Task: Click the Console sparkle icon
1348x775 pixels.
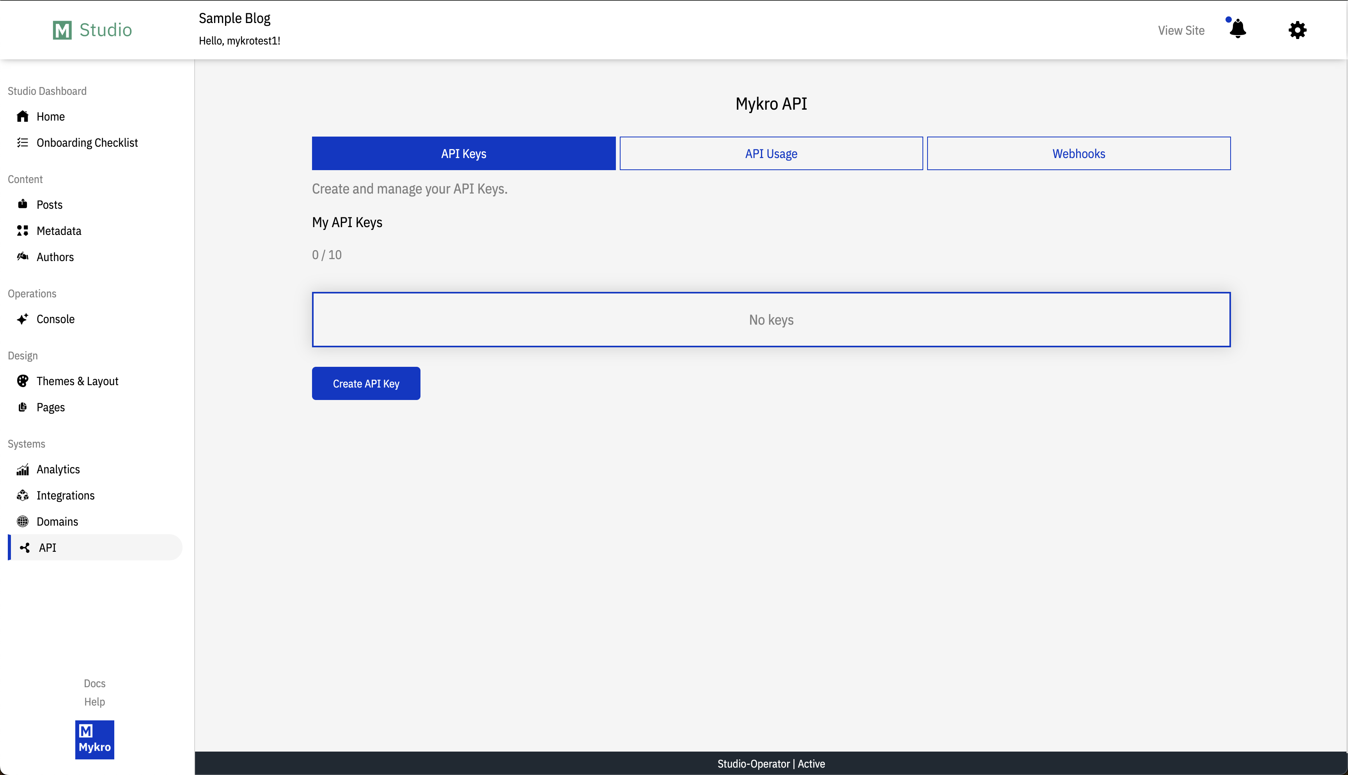Action: 22,319
